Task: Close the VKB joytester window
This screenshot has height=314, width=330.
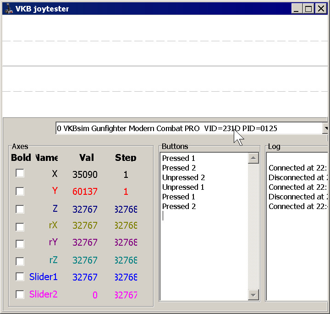Action: [x=321, y=9]
